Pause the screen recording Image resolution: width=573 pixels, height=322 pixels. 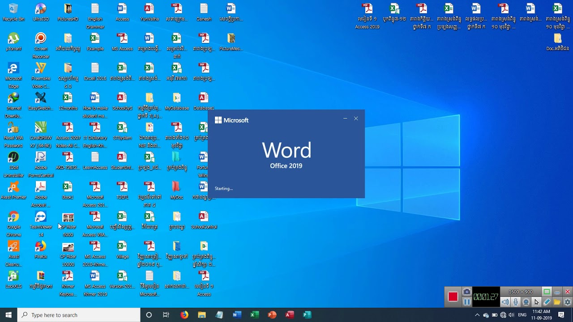[x=467, y=302]
